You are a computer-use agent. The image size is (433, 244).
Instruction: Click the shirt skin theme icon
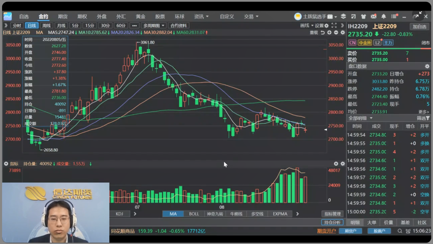(363, 16)
